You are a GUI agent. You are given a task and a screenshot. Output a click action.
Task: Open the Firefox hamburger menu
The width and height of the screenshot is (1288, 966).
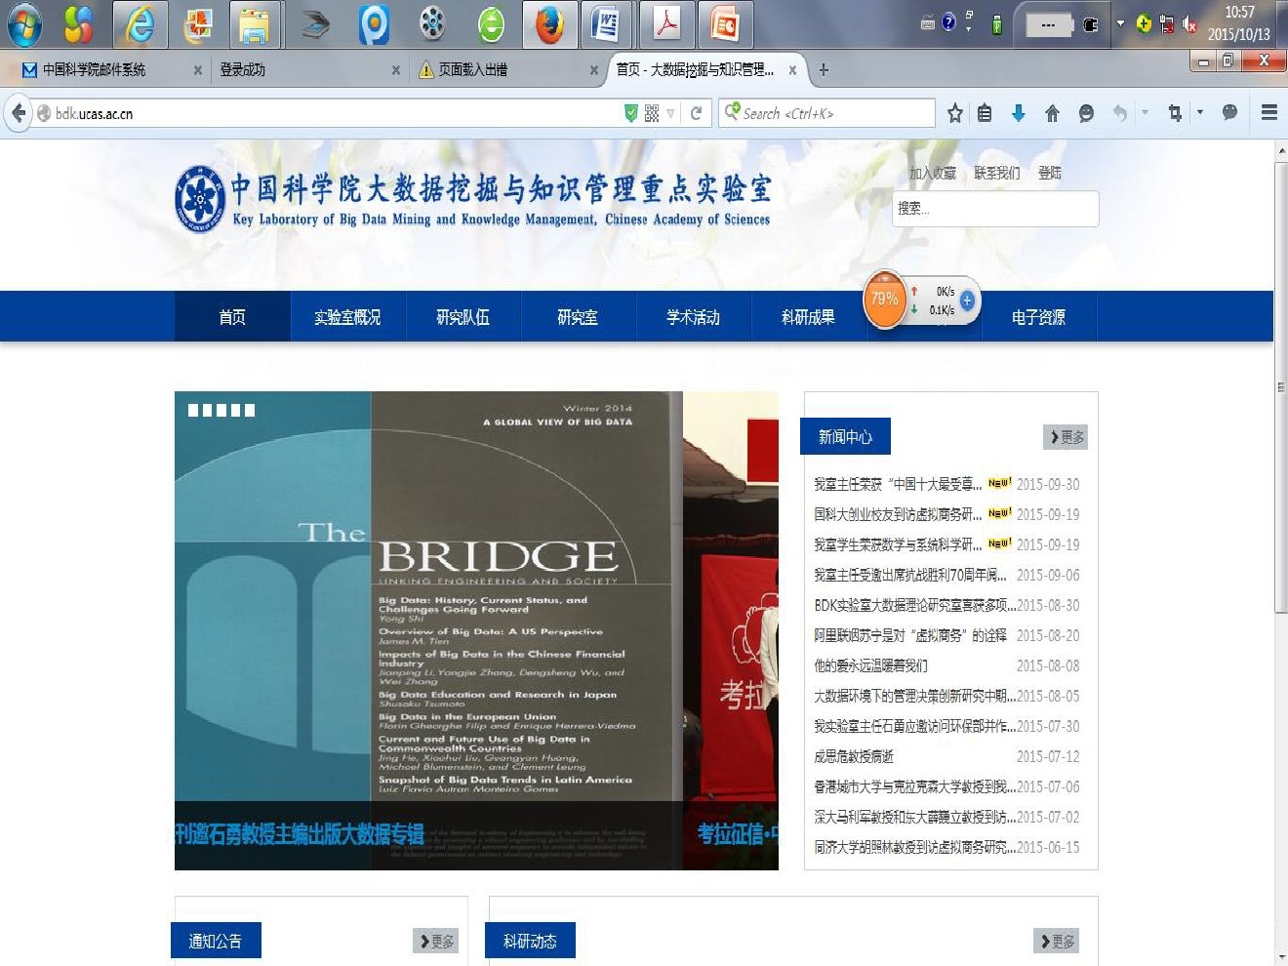coord(1269,113)
